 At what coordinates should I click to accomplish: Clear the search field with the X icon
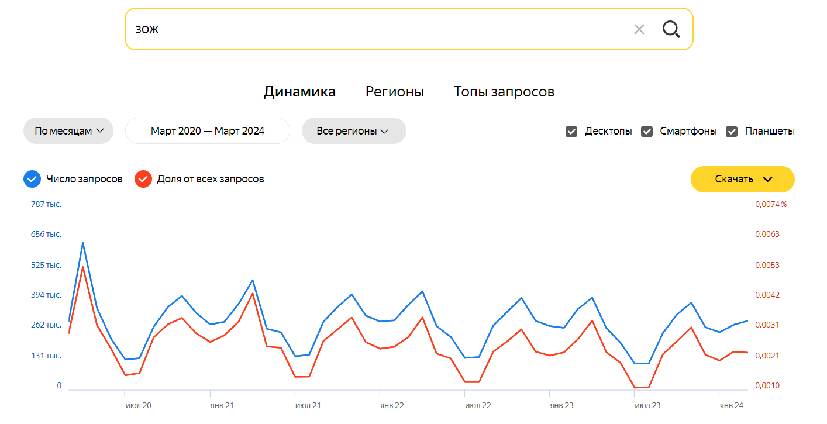(x=639, y=29)
